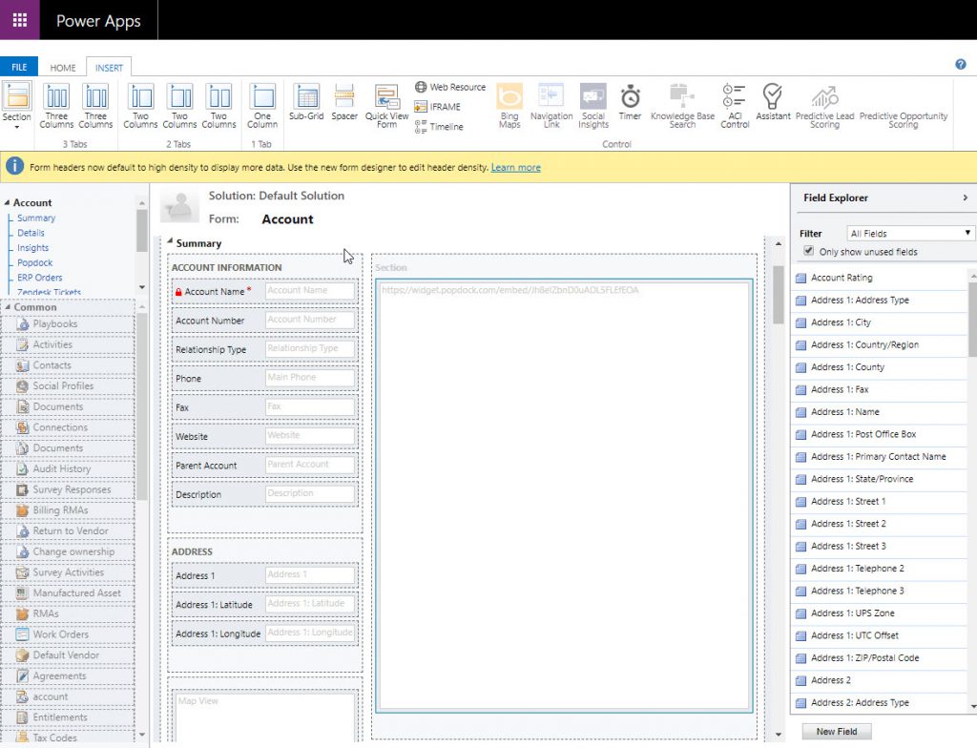Select Account Rating in Field Explorer
This screenshot has height=748, width=977.
point(879,278)
